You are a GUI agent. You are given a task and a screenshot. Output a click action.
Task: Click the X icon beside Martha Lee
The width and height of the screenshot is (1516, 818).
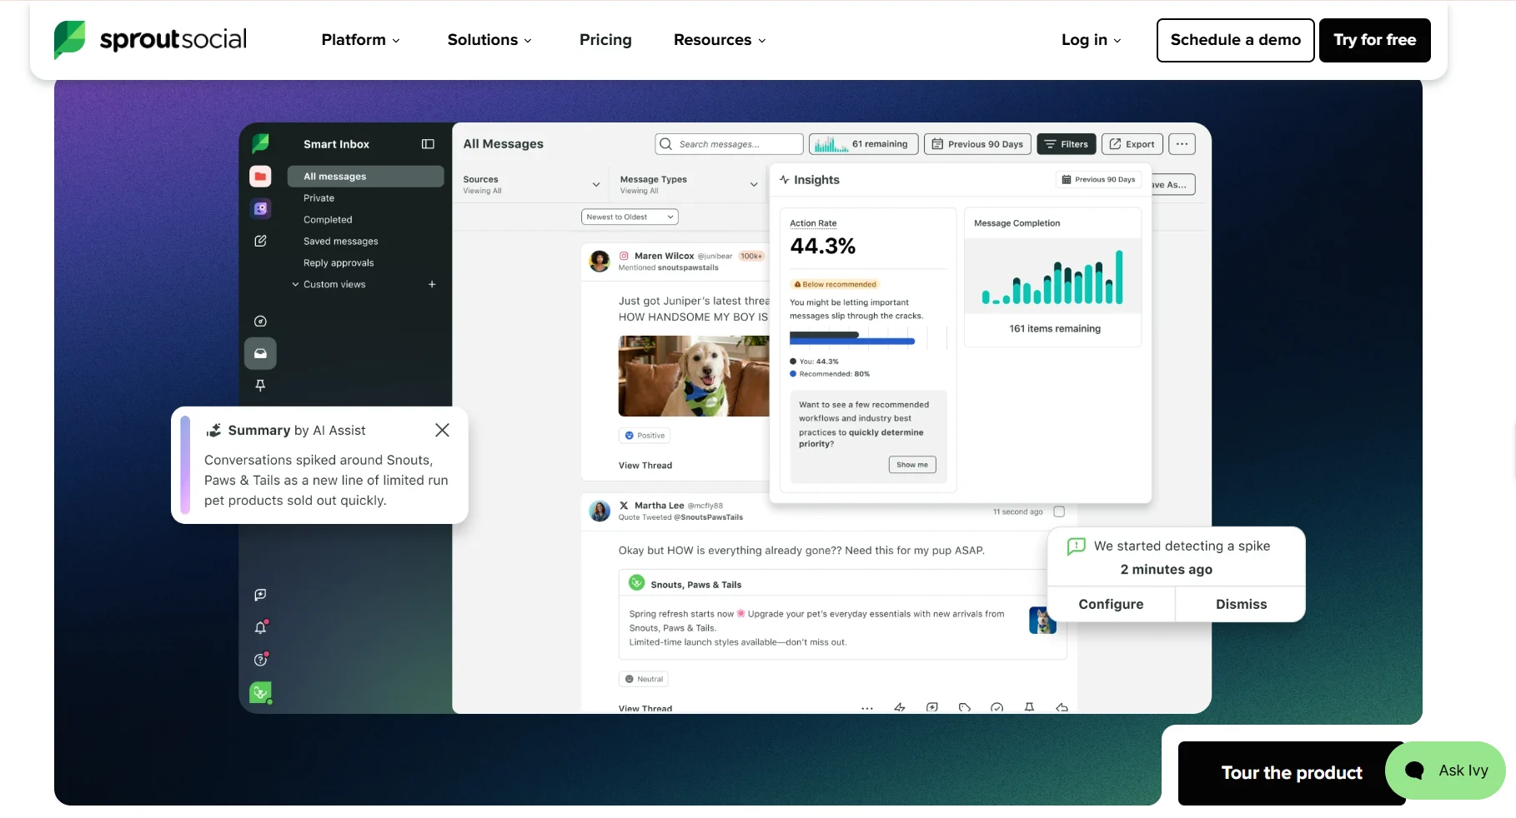click(x=624, y=506)
